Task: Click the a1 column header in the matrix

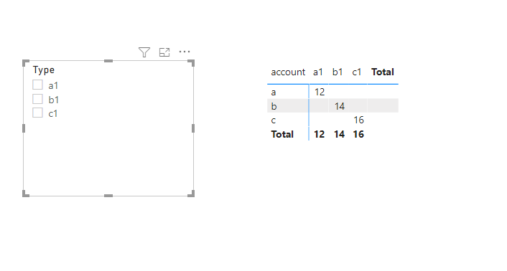Action: tap(318, 72)
